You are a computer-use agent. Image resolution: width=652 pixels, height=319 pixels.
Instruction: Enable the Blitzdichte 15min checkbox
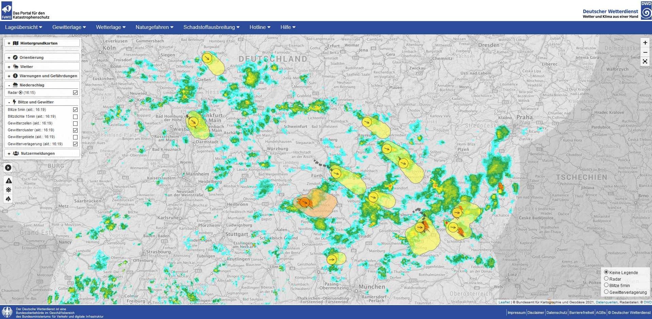pos(75,117)
